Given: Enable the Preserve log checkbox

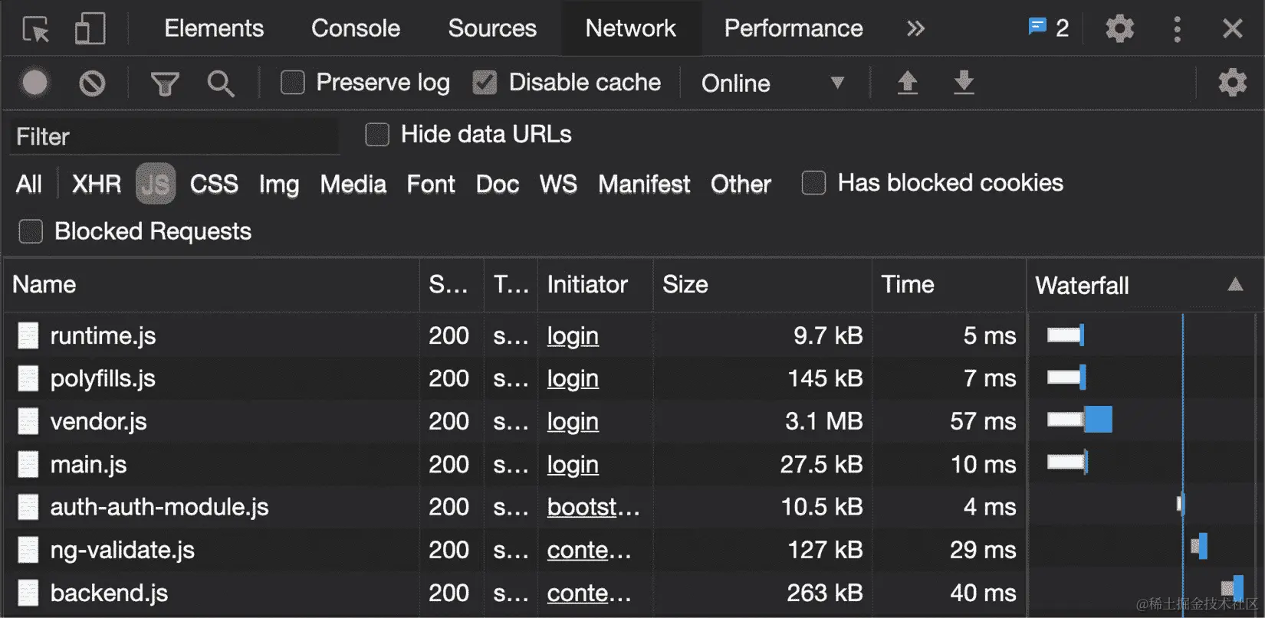Looking at the screenshot, I should [293, 82].
